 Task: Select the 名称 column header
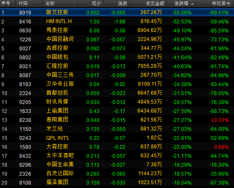point(50,3)
